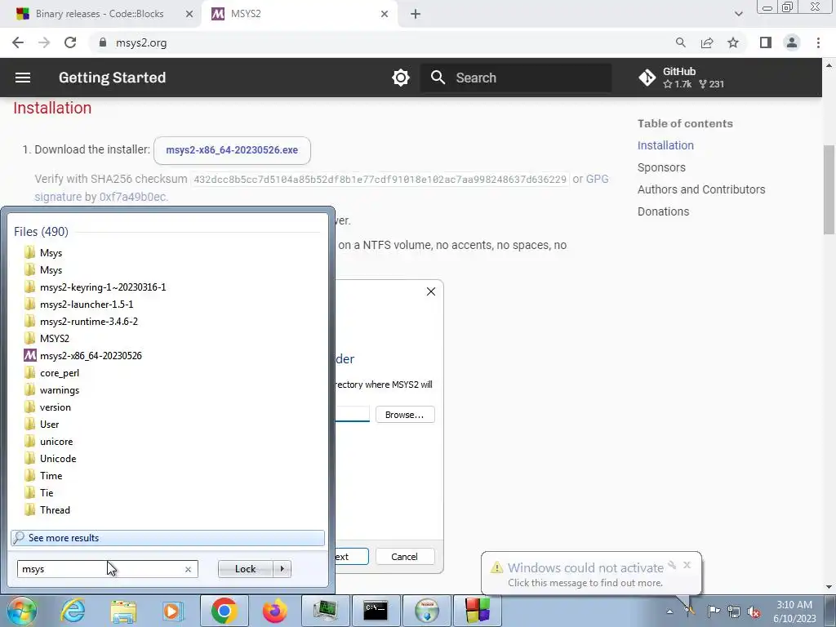Click See more results
836x627 pixels.
pyautogui.click(x=167, y=538)
